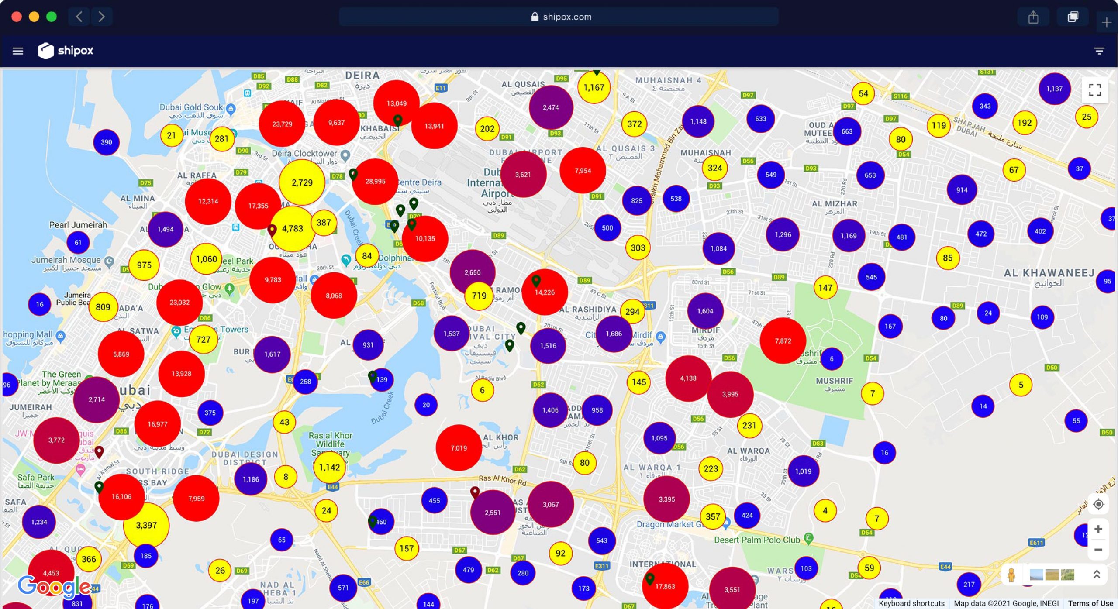1118x609 pixels.
Task: Open the filter options icon
Action: coord(1099,51)
